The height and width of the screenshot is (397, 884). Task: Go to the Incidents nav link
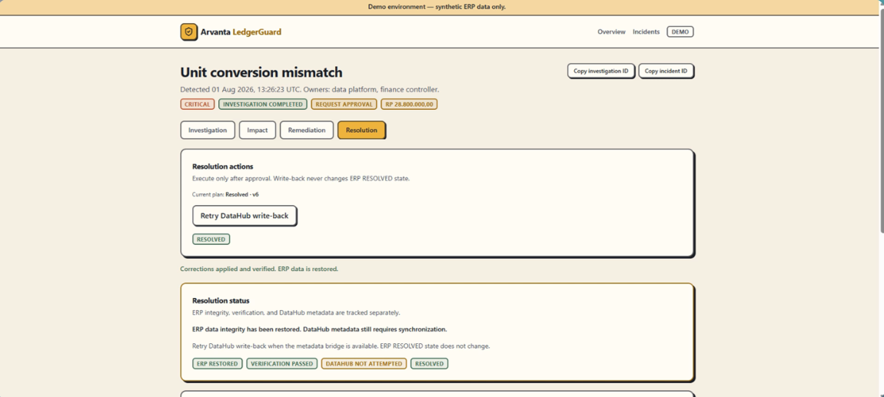pos(646,32)
